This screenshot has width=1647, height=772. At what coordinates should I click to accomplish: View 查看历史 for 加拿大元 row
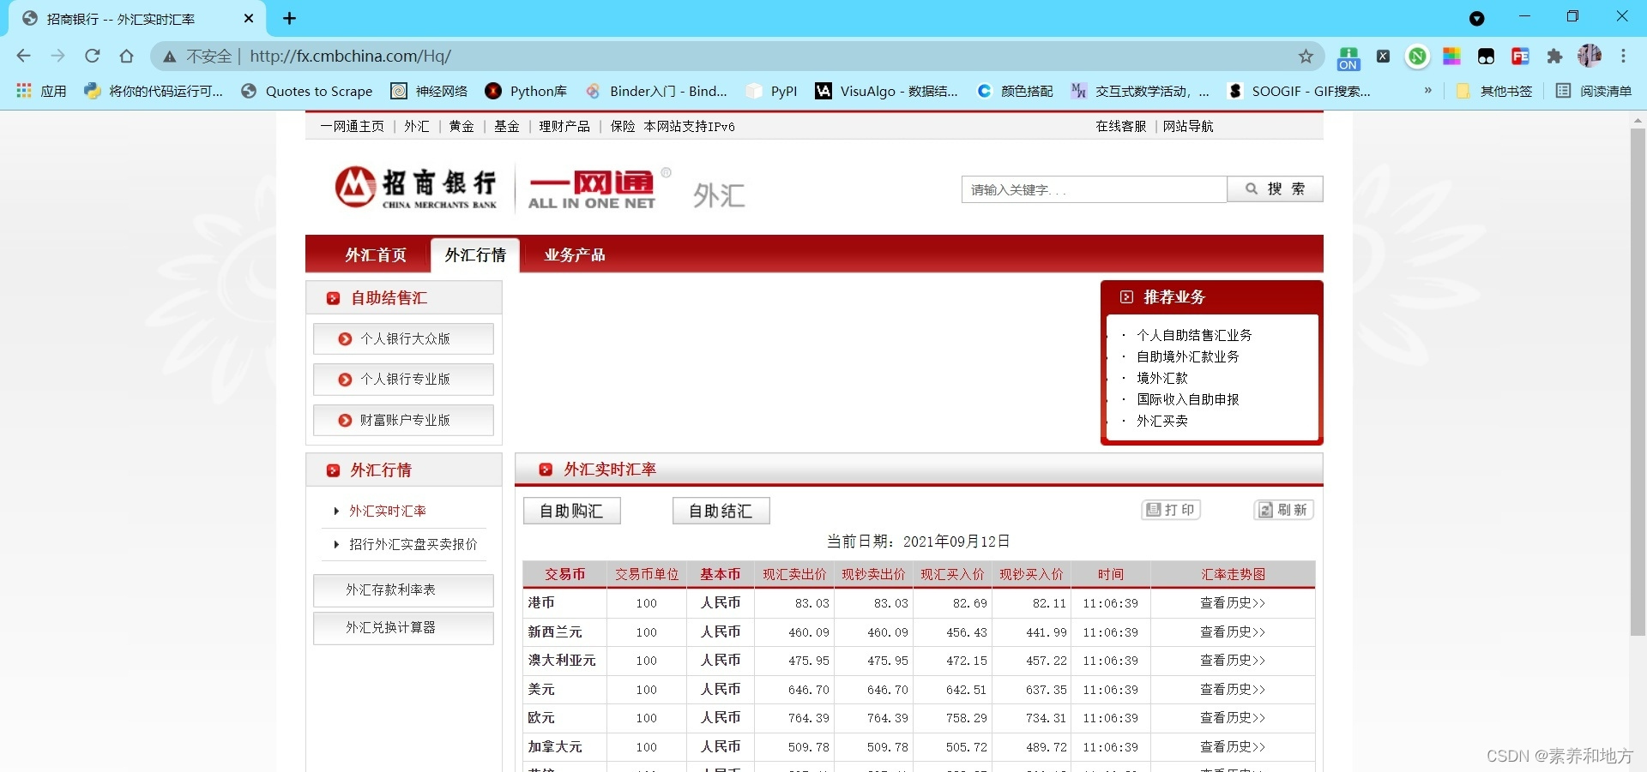1233,747
